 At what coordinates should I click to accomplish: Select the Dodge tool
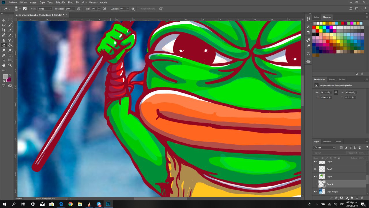[10, 50]
